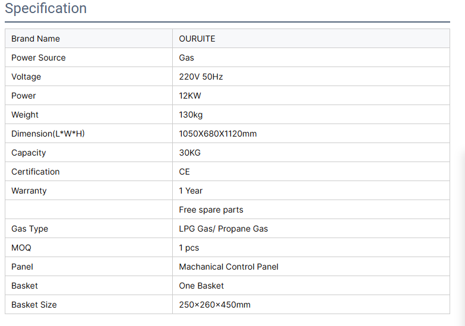465x326 pixels.
Task: Click the Certification label cell
Action: point(36,172)
